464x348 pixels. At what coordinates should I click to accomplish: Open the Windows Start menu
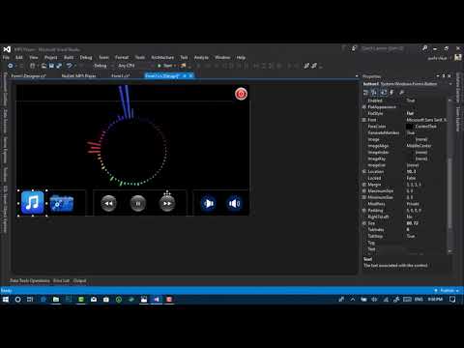[x=6, y=300]
